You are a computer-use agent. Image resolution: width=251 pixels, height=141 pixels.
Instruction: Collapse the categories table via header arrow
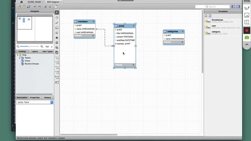tap(182, 31)
